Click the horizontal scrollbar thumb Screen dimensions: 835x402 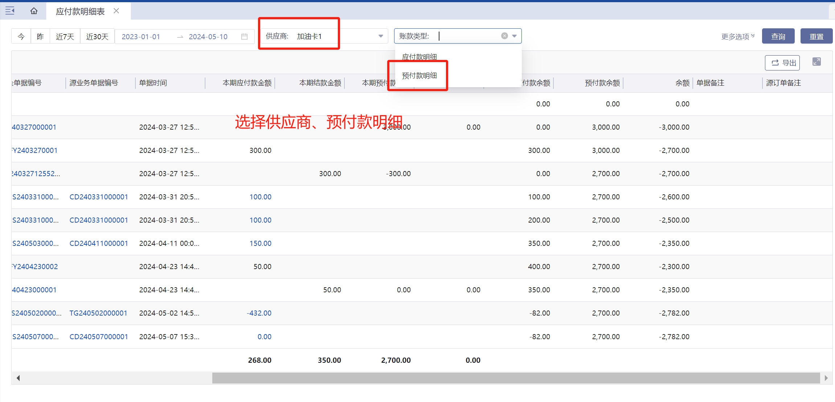pyautogui.click(x=516, y=378)
